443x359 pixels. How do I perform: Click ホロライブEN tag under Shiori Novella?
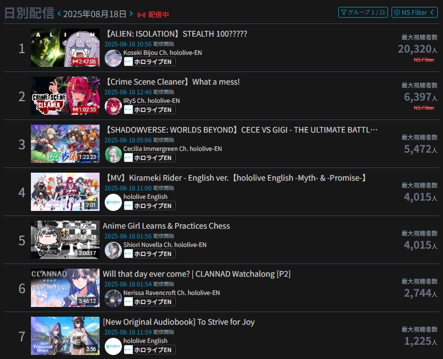pyautogui.click(x=149, y=253)
